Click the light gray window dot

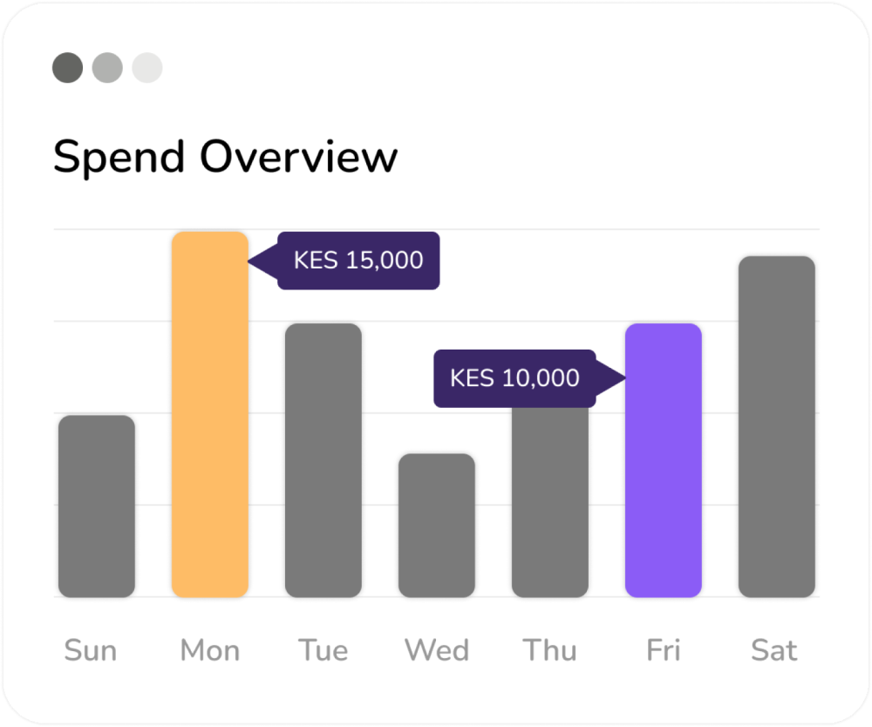[147, 67]
